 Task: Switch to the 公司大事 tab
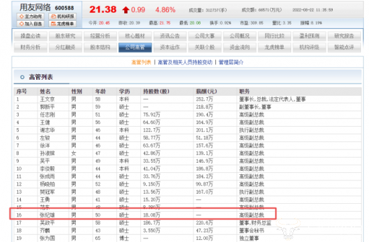(205, 36)
